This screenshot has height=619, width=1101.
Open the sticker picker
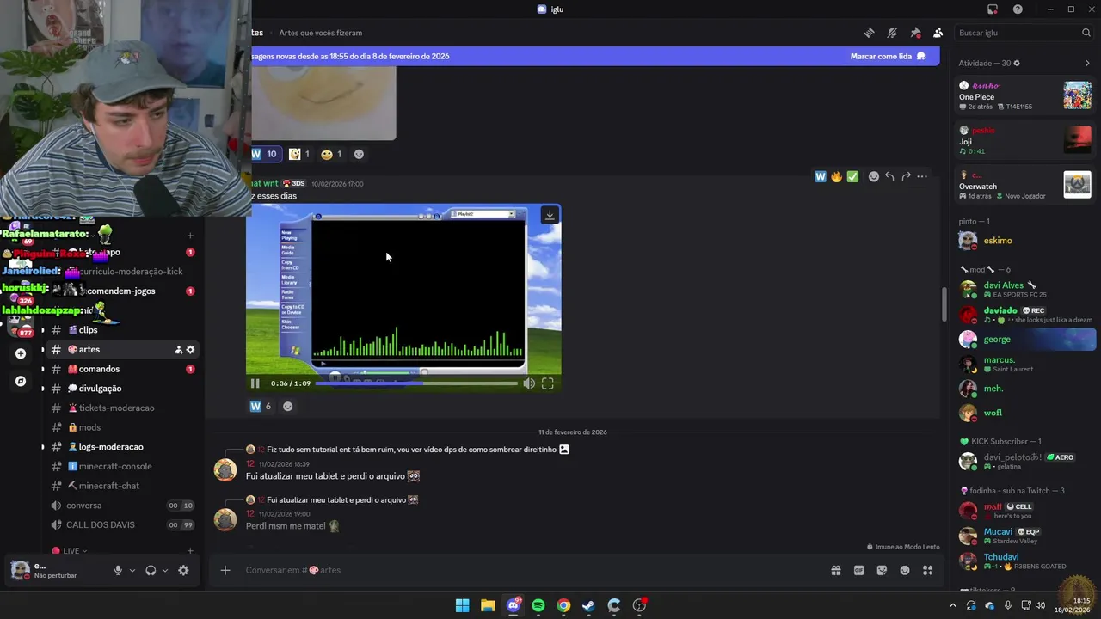tap(882, 570)
